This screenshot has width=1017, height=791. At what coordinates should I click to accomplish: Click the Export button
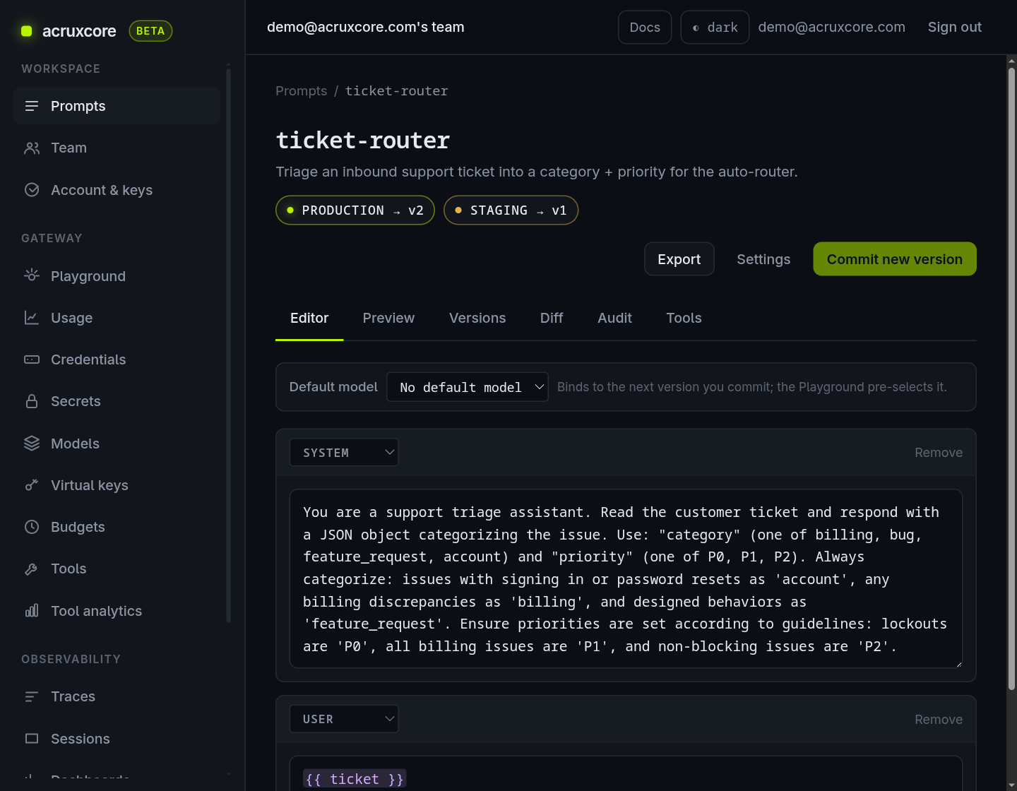point(679,259)
